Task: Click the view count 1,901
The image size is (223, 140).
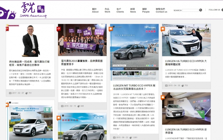Action: pyautogui.click(x=135, y=138)
